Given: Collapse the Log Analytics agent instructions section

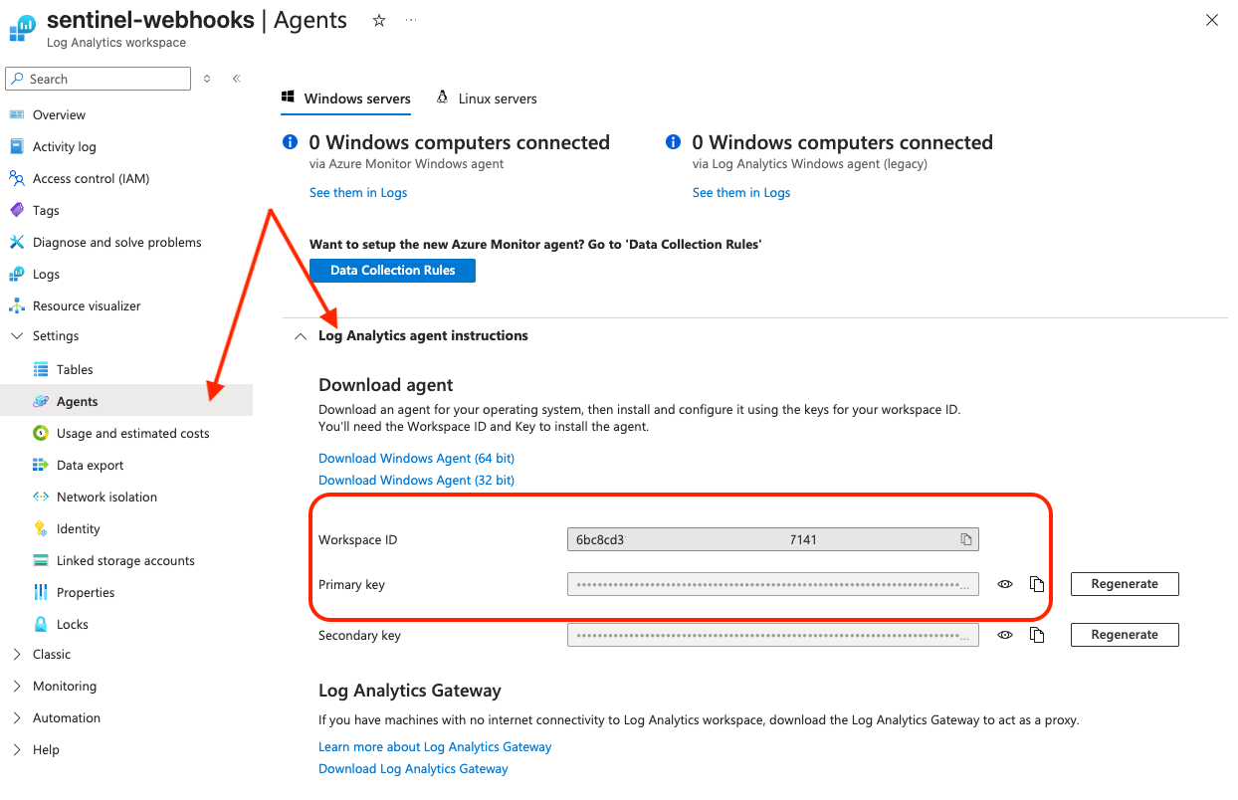Looking at the screenshot, I should (x=301, y=336).
